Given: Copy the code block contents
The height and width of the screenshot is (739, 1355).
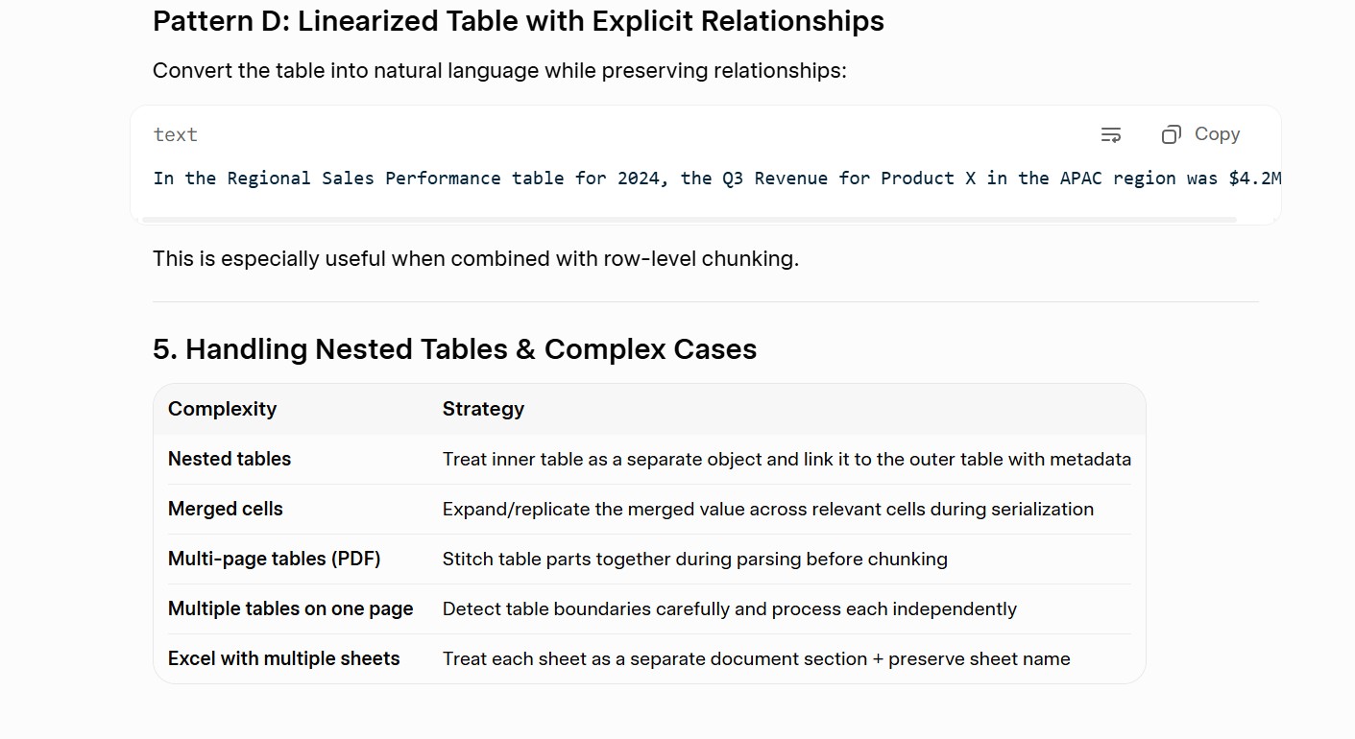Looking at the screenshot, I should 1200,134.
